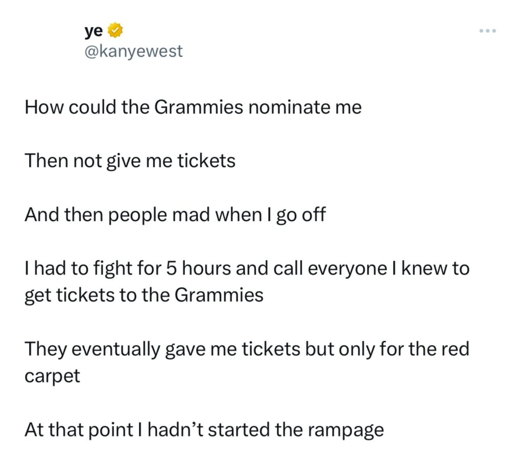Click the line "get tickets to the Grammies"
Image resolution: width=523 pixels, height=459 pixels.
click(144, 295)
